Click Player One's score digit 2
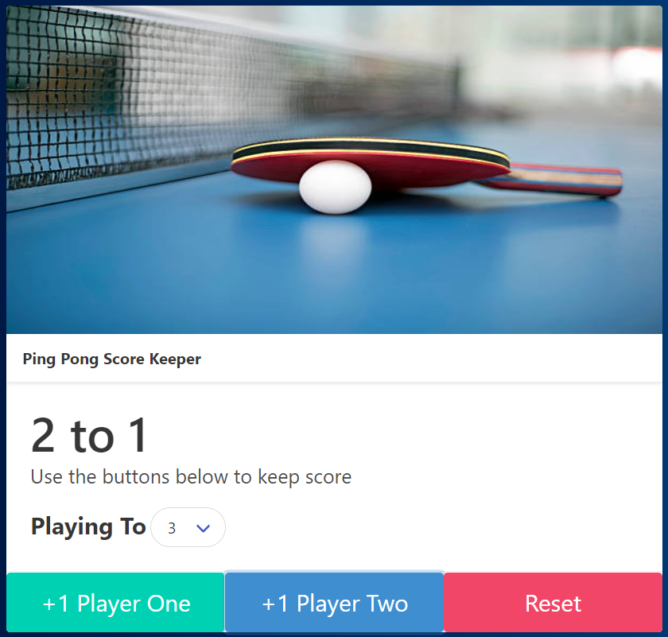 coord(44,436)
